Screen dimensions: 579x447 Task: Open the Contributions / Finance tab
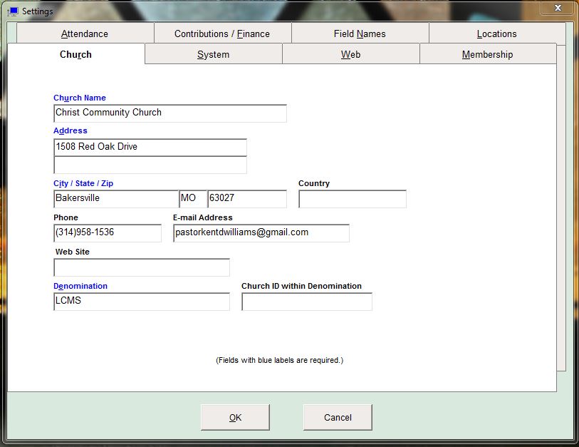coord(222,34)
